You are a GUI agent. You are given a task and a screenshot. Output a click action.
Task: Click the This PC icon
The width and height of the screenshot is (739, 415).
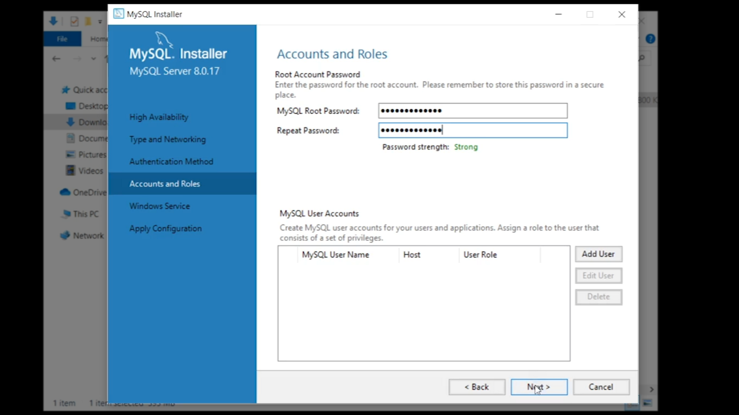pyautogui.click(x=66, y=214)
